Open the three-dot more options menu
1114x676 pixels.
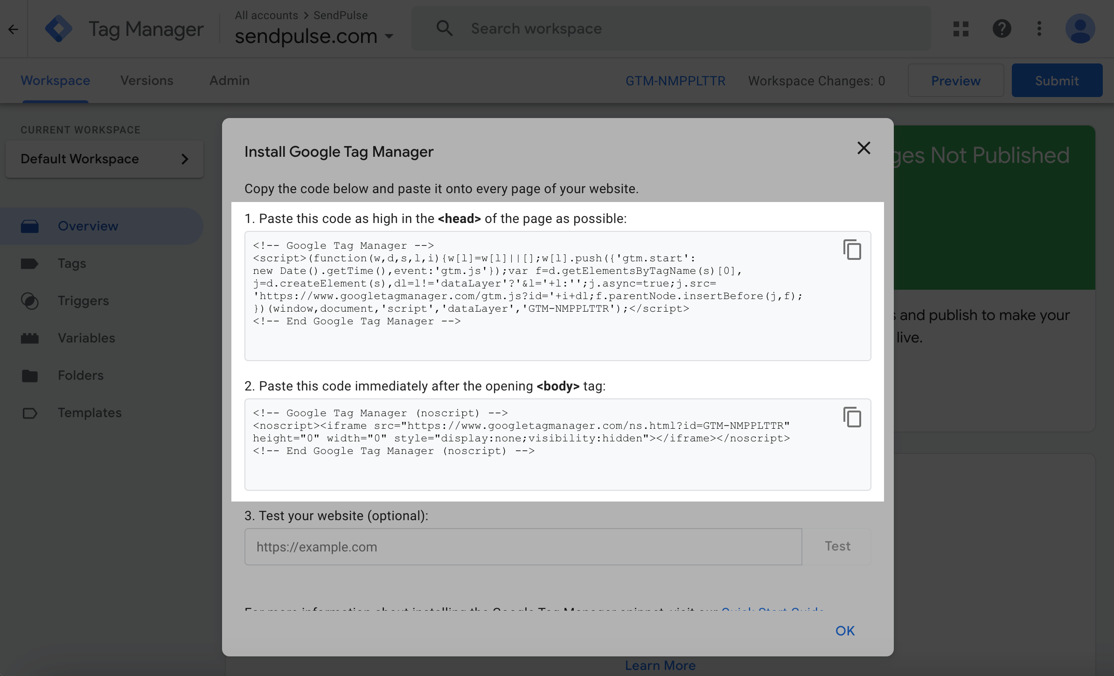point(1039,29)
